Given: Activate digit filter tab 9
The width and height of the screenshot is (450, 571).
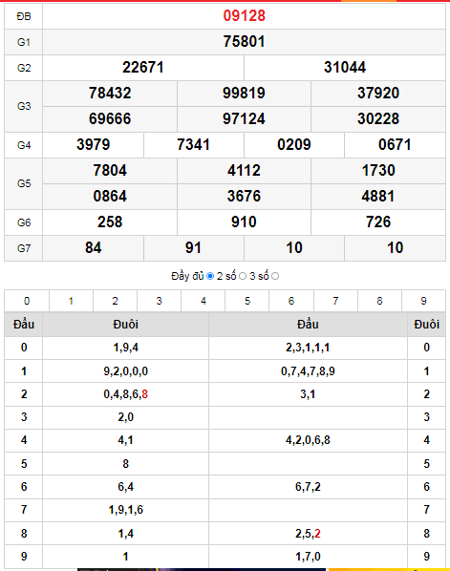Looking at the screenshot, I should click(x=424, y=301).
